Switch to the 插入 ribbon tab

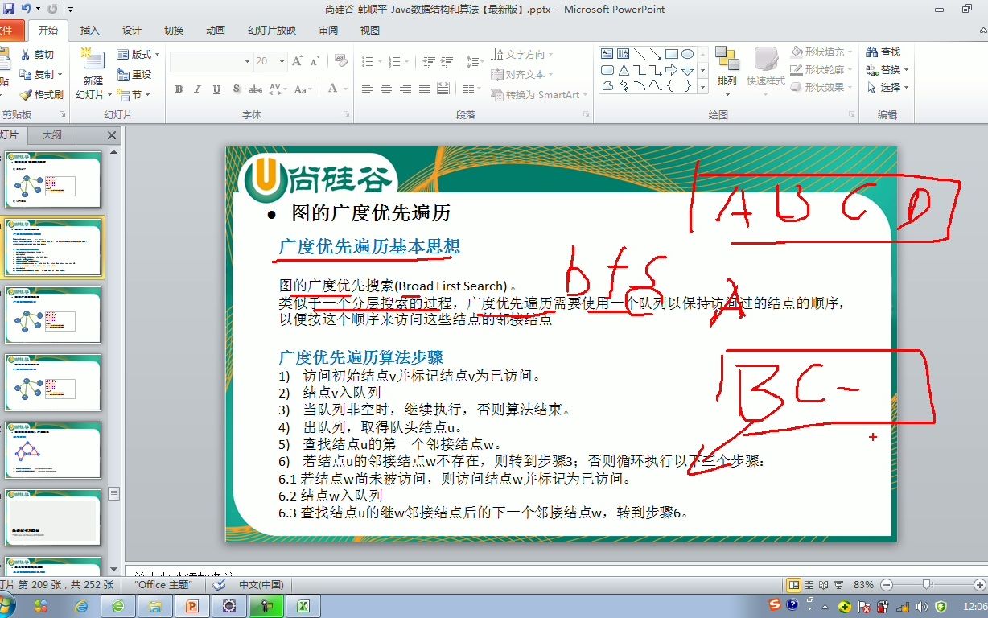(x=89, y=30)
